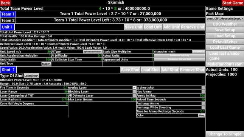The height and width of the screenshot is (137, 244).
Task: Click Save Unit
Action: (x=134, y=27)
